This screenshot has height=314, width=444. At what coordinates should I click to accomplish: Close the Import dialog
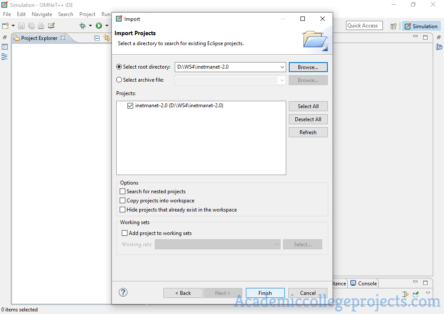[x=323, y=19]
